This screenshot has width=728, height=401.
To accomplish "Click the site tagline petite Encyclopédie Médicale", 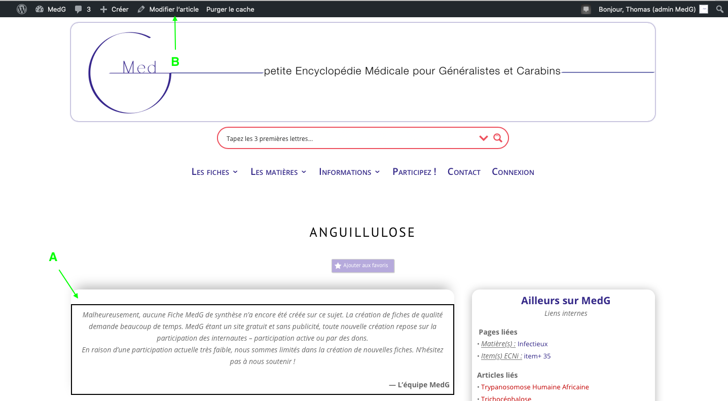I will (x=412, y=71).
